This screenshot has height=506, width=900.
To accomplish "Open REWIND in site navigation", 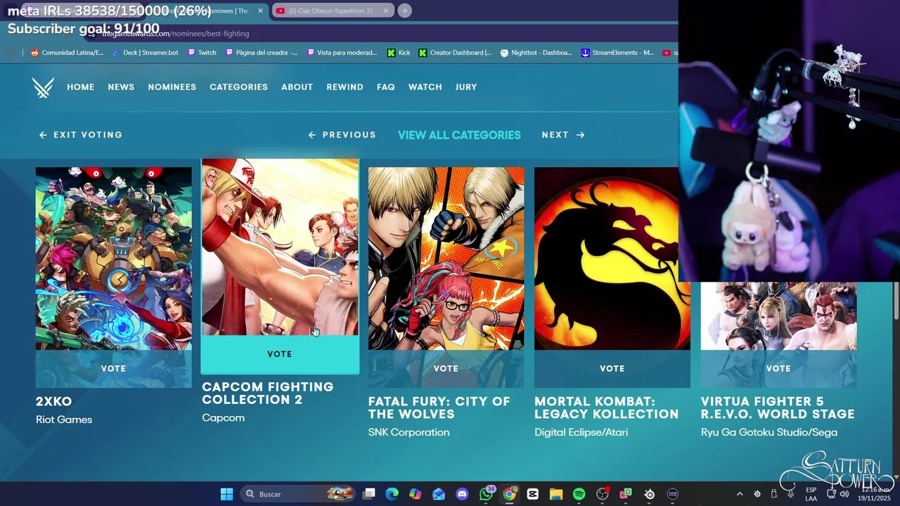I will point(345,87).
